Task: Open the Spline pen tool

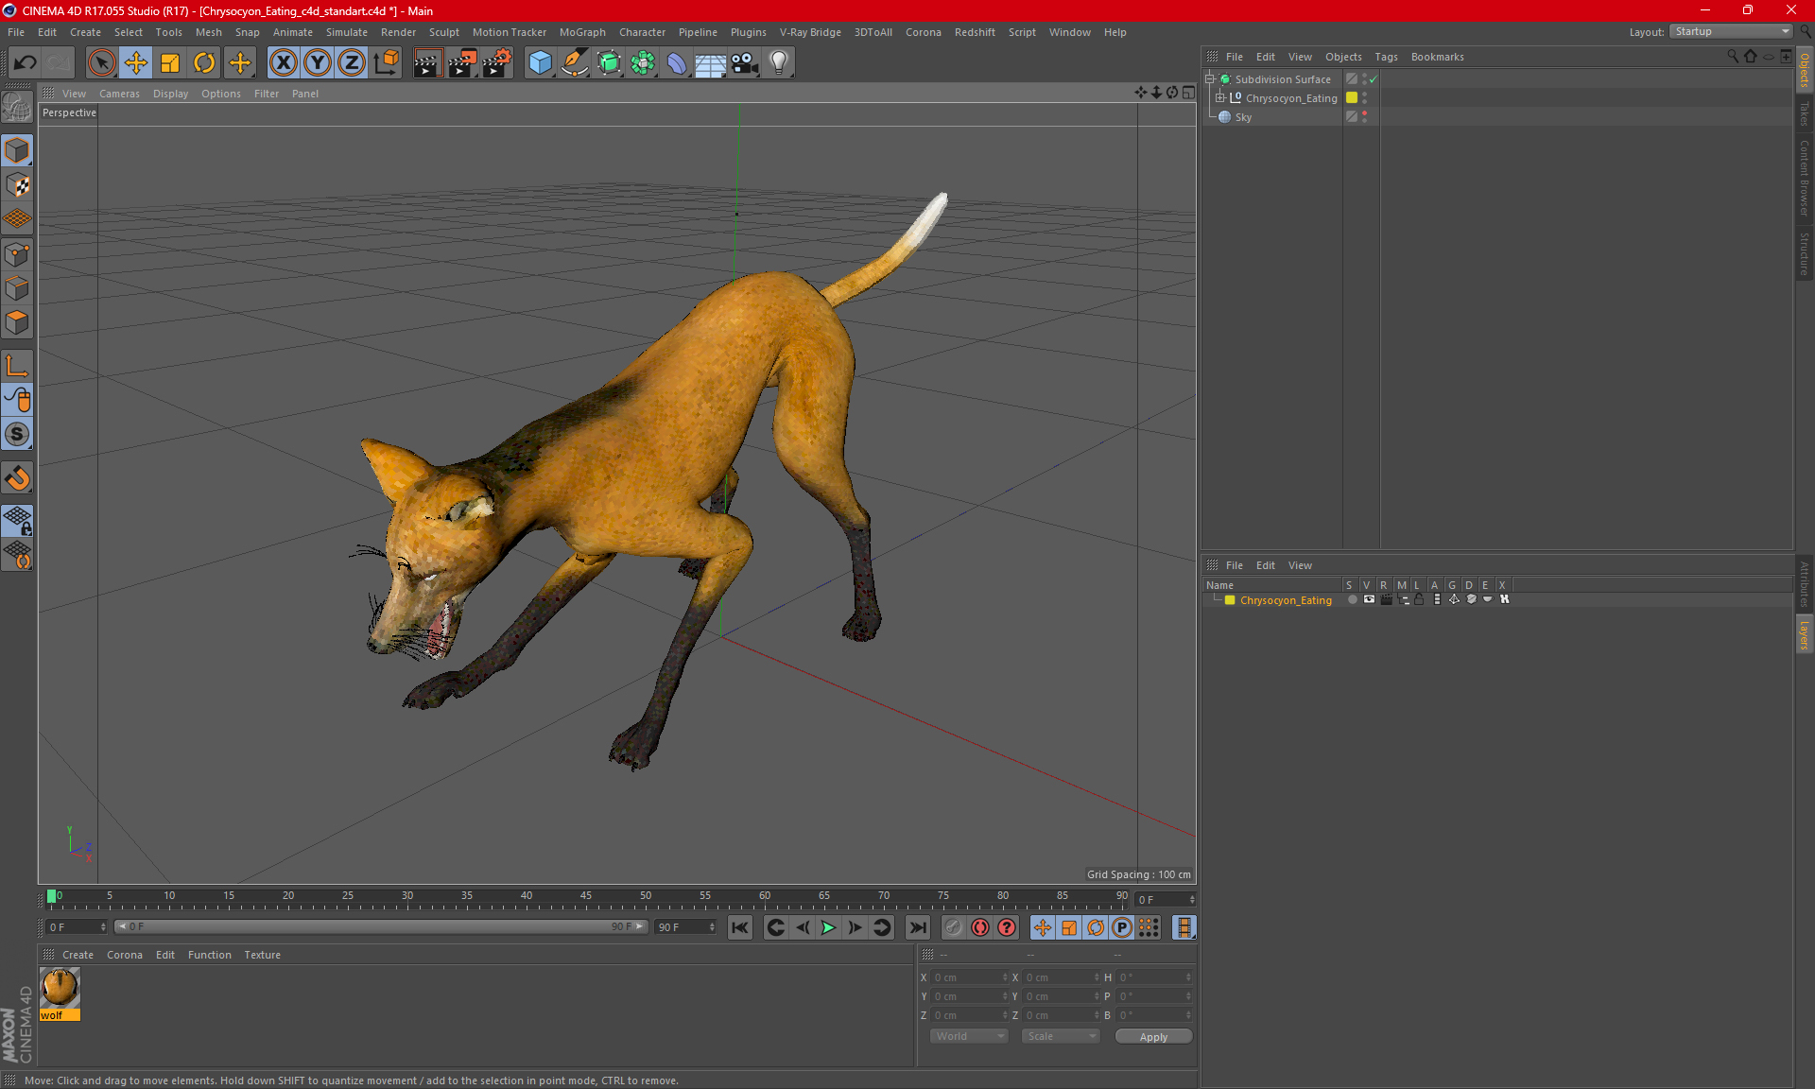Action: coord(575,62)
